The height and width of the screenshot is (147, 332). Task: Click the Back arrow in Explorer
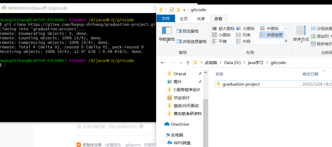point(163,63)
